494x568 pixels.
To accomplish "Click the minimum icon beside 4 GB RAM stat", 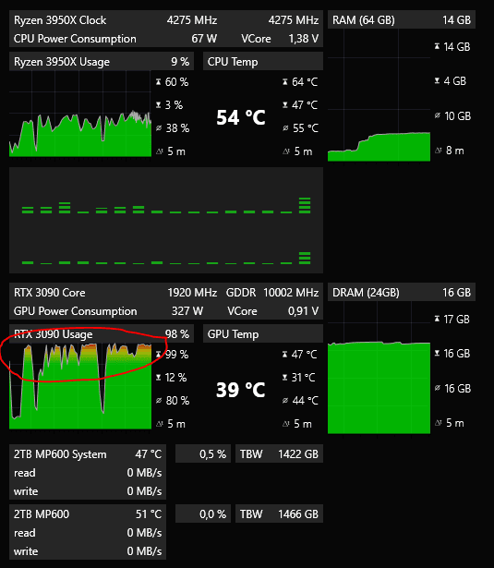I will point(437,80).
